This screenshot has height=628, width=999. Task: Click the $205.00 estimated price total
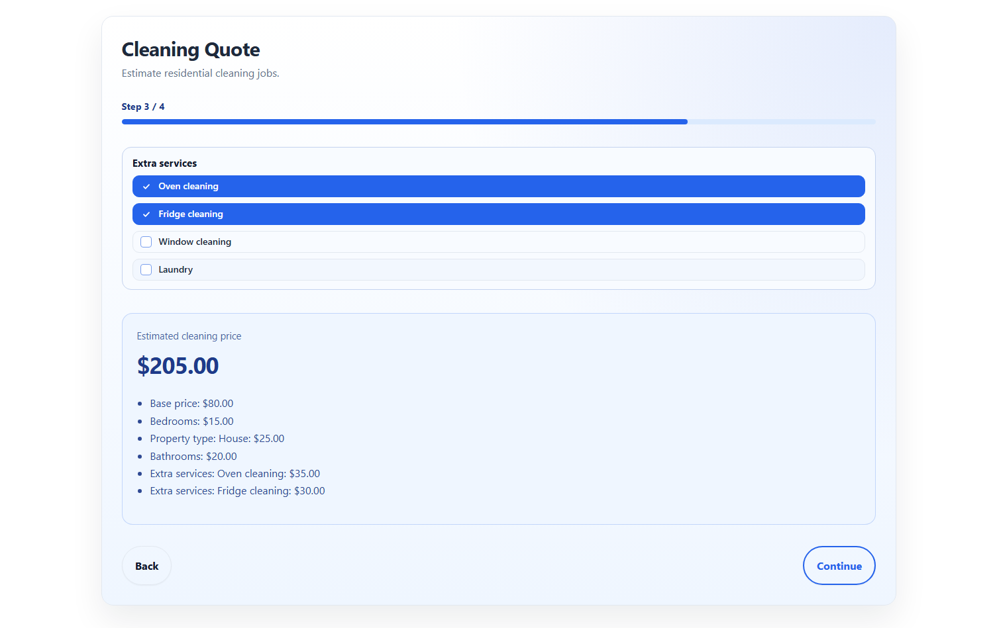tap(178, 366)
